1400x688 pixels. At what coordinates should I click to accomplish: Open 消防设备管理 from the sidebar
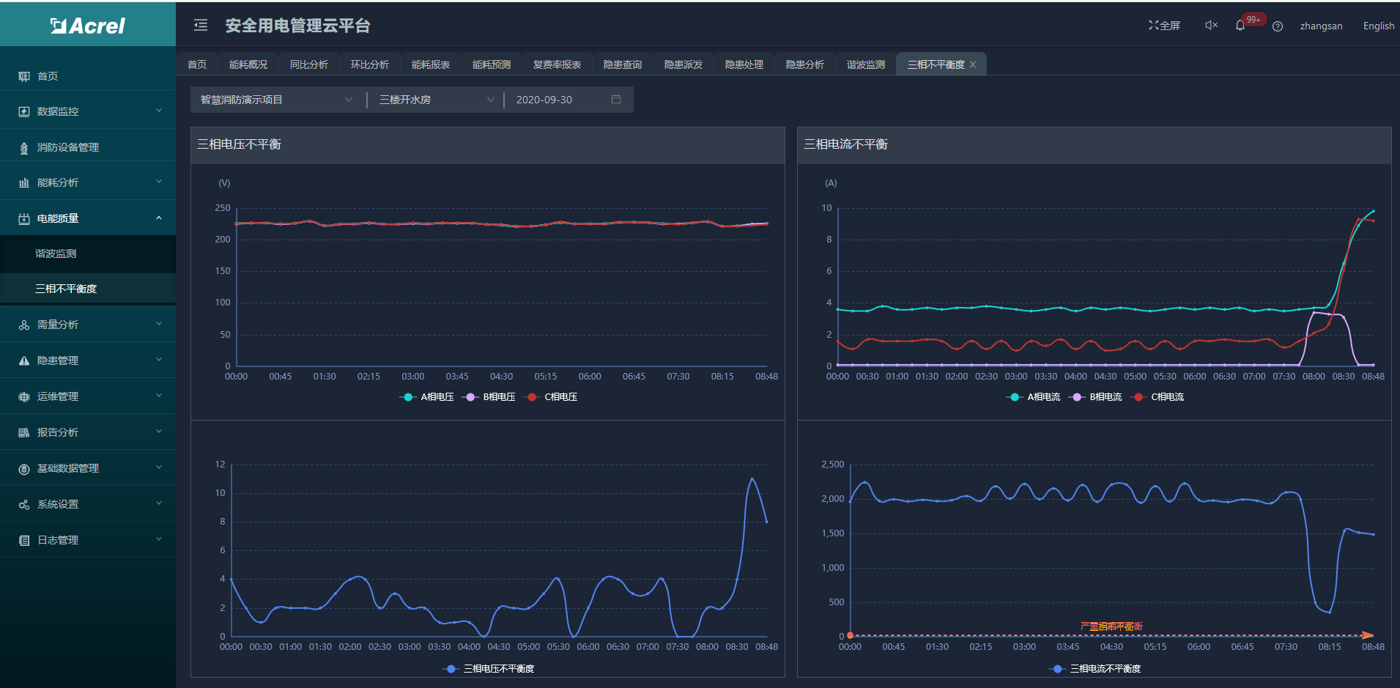(68, 147)
